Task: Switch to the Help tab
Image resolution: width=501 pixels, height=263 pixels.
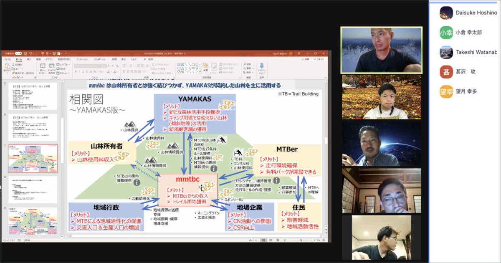Action: tap(134, 59)
